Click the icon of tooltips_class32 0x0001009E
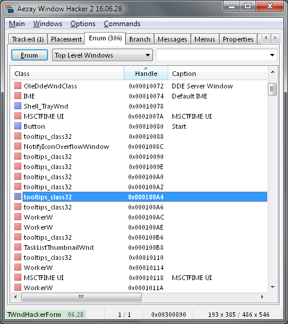Screen dimensions: 288x324 18,166
